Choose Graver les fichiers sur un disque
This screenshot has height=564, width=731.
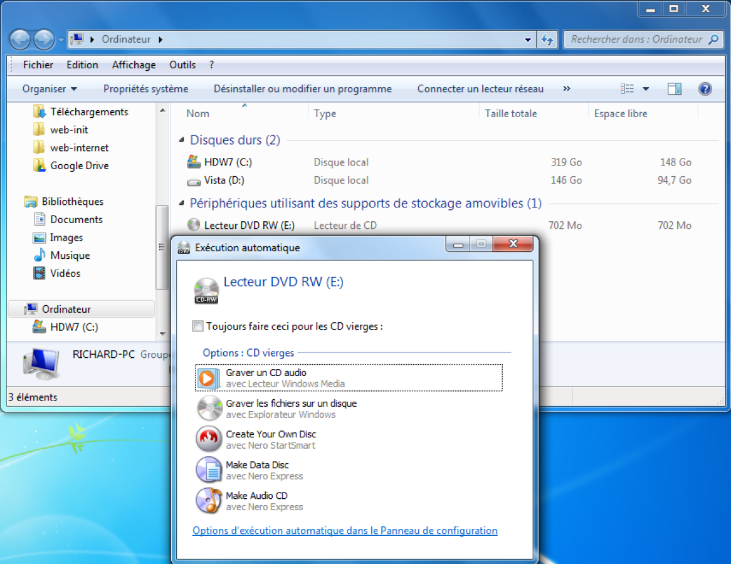(349, 409)
